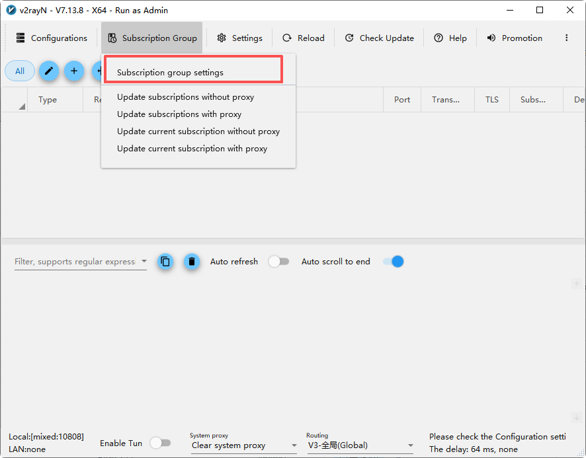Image resolution: width=586 pixels, height=458 pixels.
Task: Close the v2rayN window
Action: [x=570, y=10]
